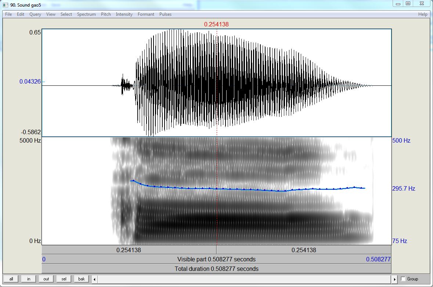The height and width of the screenshot is (287, 433).
Task: Open the Intensity menu
Action: point(124,14)
